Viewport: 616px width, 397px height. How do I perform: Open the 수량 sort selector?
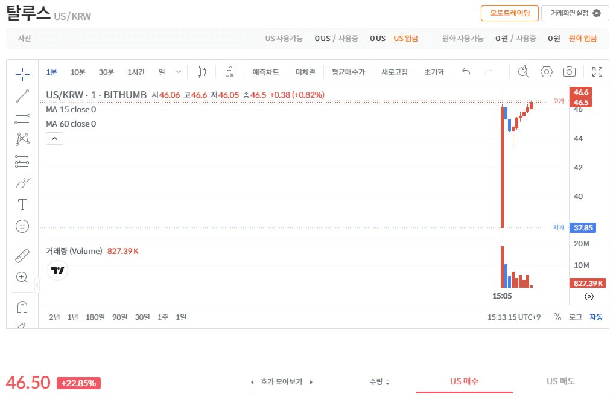point(379,382)
